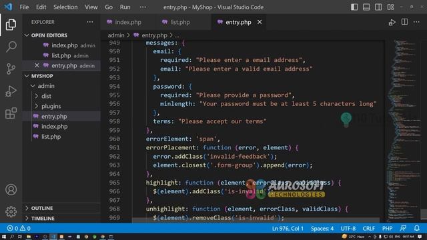Open the Explorer view in activity bar
This screenshot has width=427, height=240.
11,25
